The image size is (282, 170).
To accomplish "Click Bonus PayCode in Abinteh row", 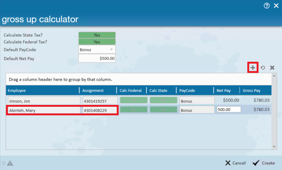I will click(197, 110).
